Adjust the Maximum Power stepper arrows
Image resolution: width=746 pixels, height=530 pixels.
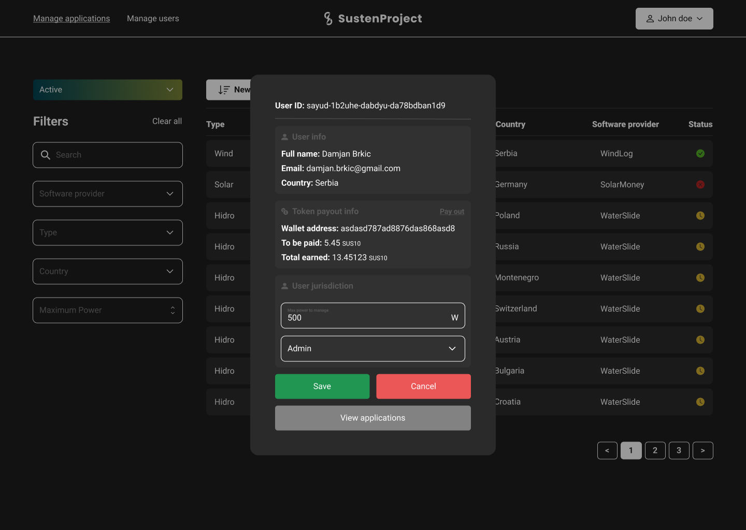[x=173, y=311]
